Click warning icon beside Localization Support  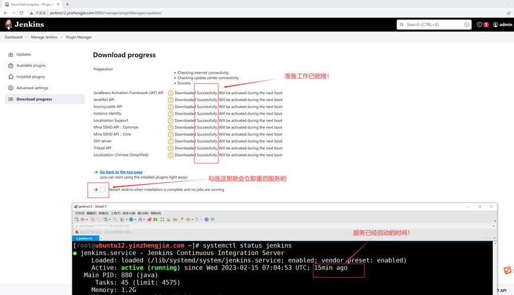(x=170, y=120)
